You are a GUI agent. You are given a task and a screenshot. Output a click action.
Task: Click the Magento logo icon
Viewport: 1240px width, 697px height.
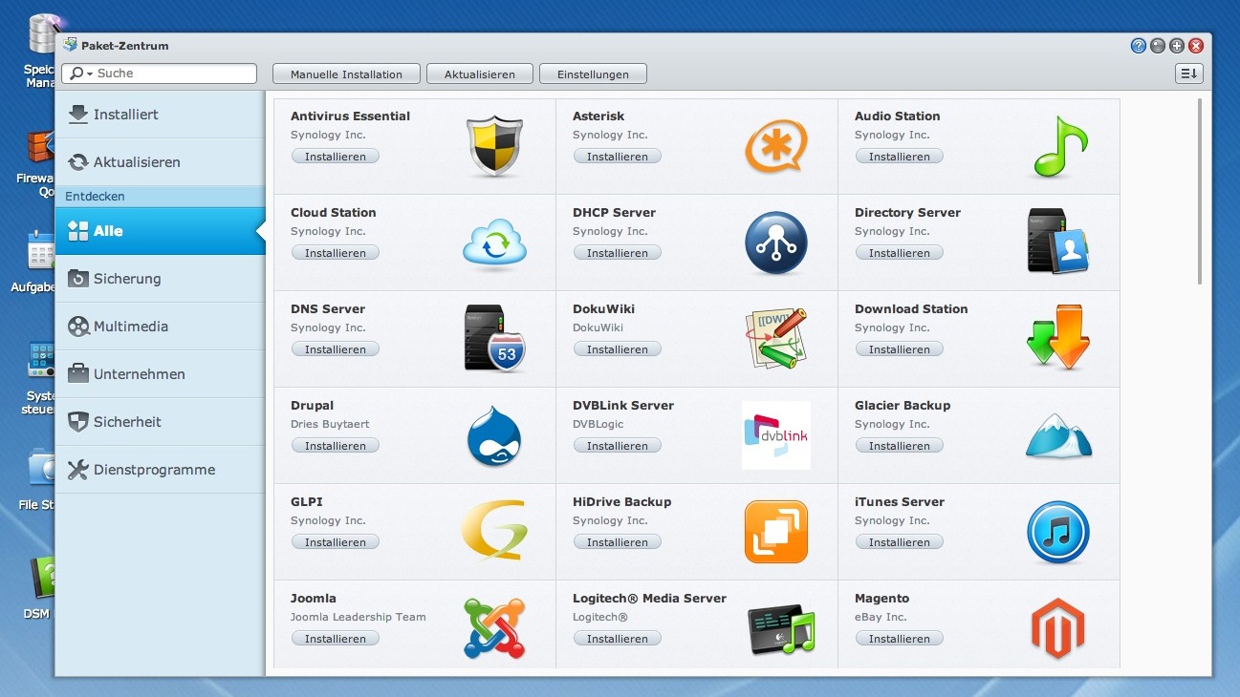click(1057, 628)
